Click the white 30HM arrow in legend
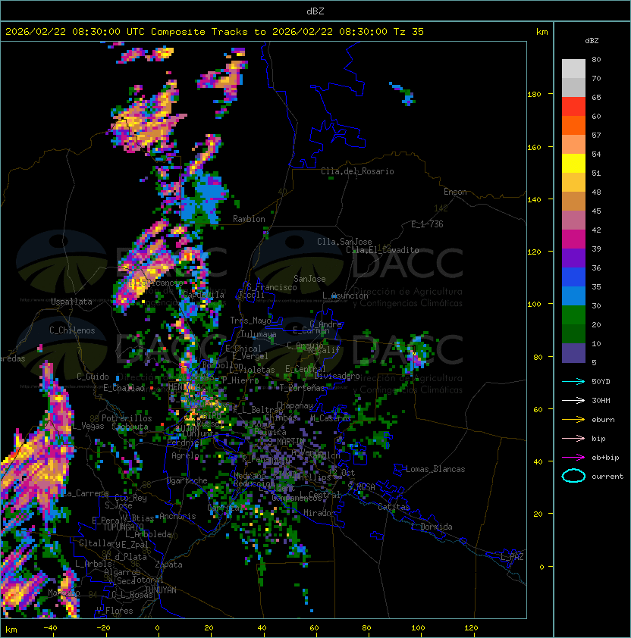 (573, 400)
